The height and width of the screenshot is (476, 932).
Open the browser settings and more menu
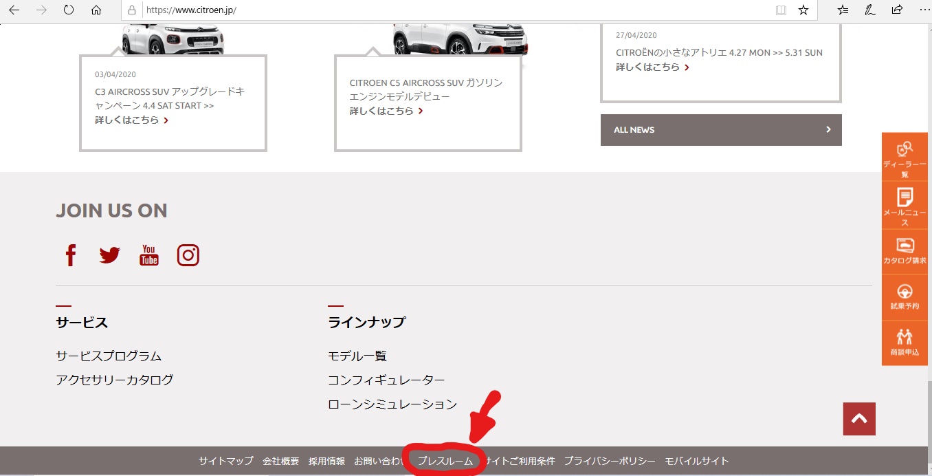point(924,10)
